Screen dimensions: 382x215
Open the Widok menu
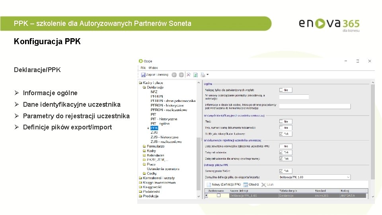point(153,68)
